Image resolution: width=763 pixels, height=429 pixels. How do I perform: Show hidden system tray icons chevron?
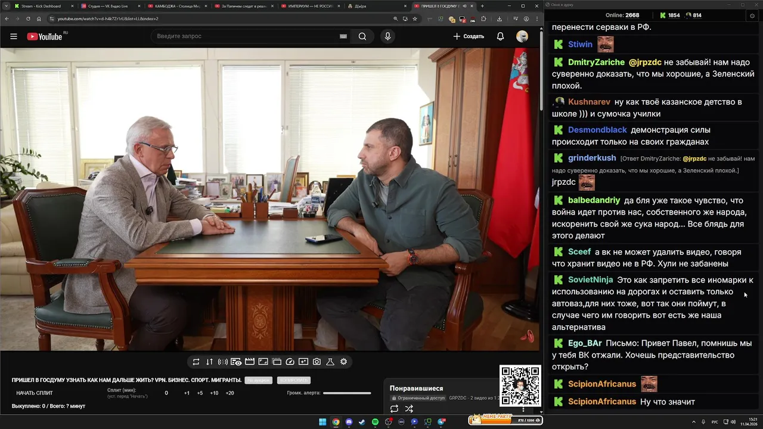click(694, 422)
